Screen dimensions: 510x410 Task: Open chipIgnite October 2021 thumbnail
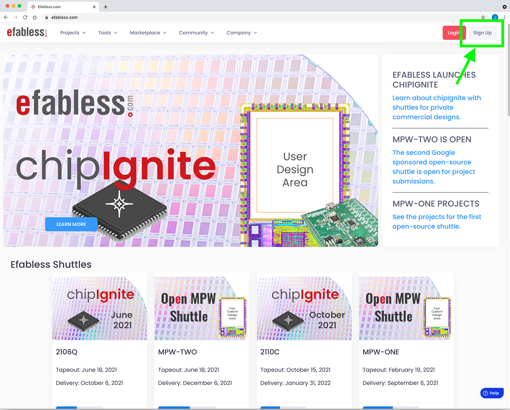(x=304, y=308)
